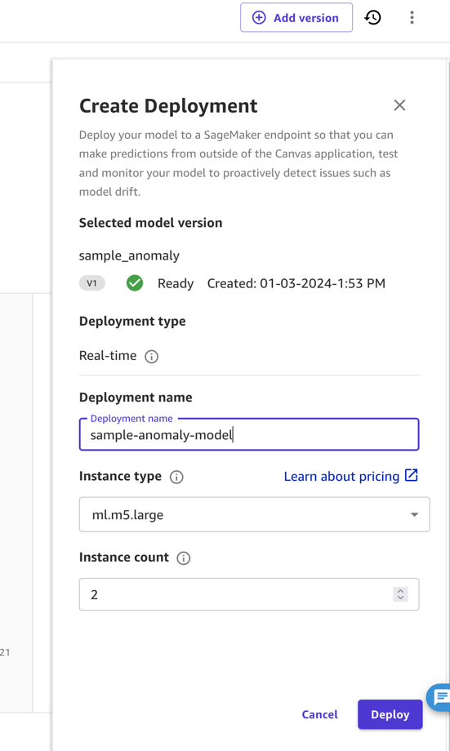Click the Deploy button
This screenshot has width=450, height=751.
[x=390, y=714]
